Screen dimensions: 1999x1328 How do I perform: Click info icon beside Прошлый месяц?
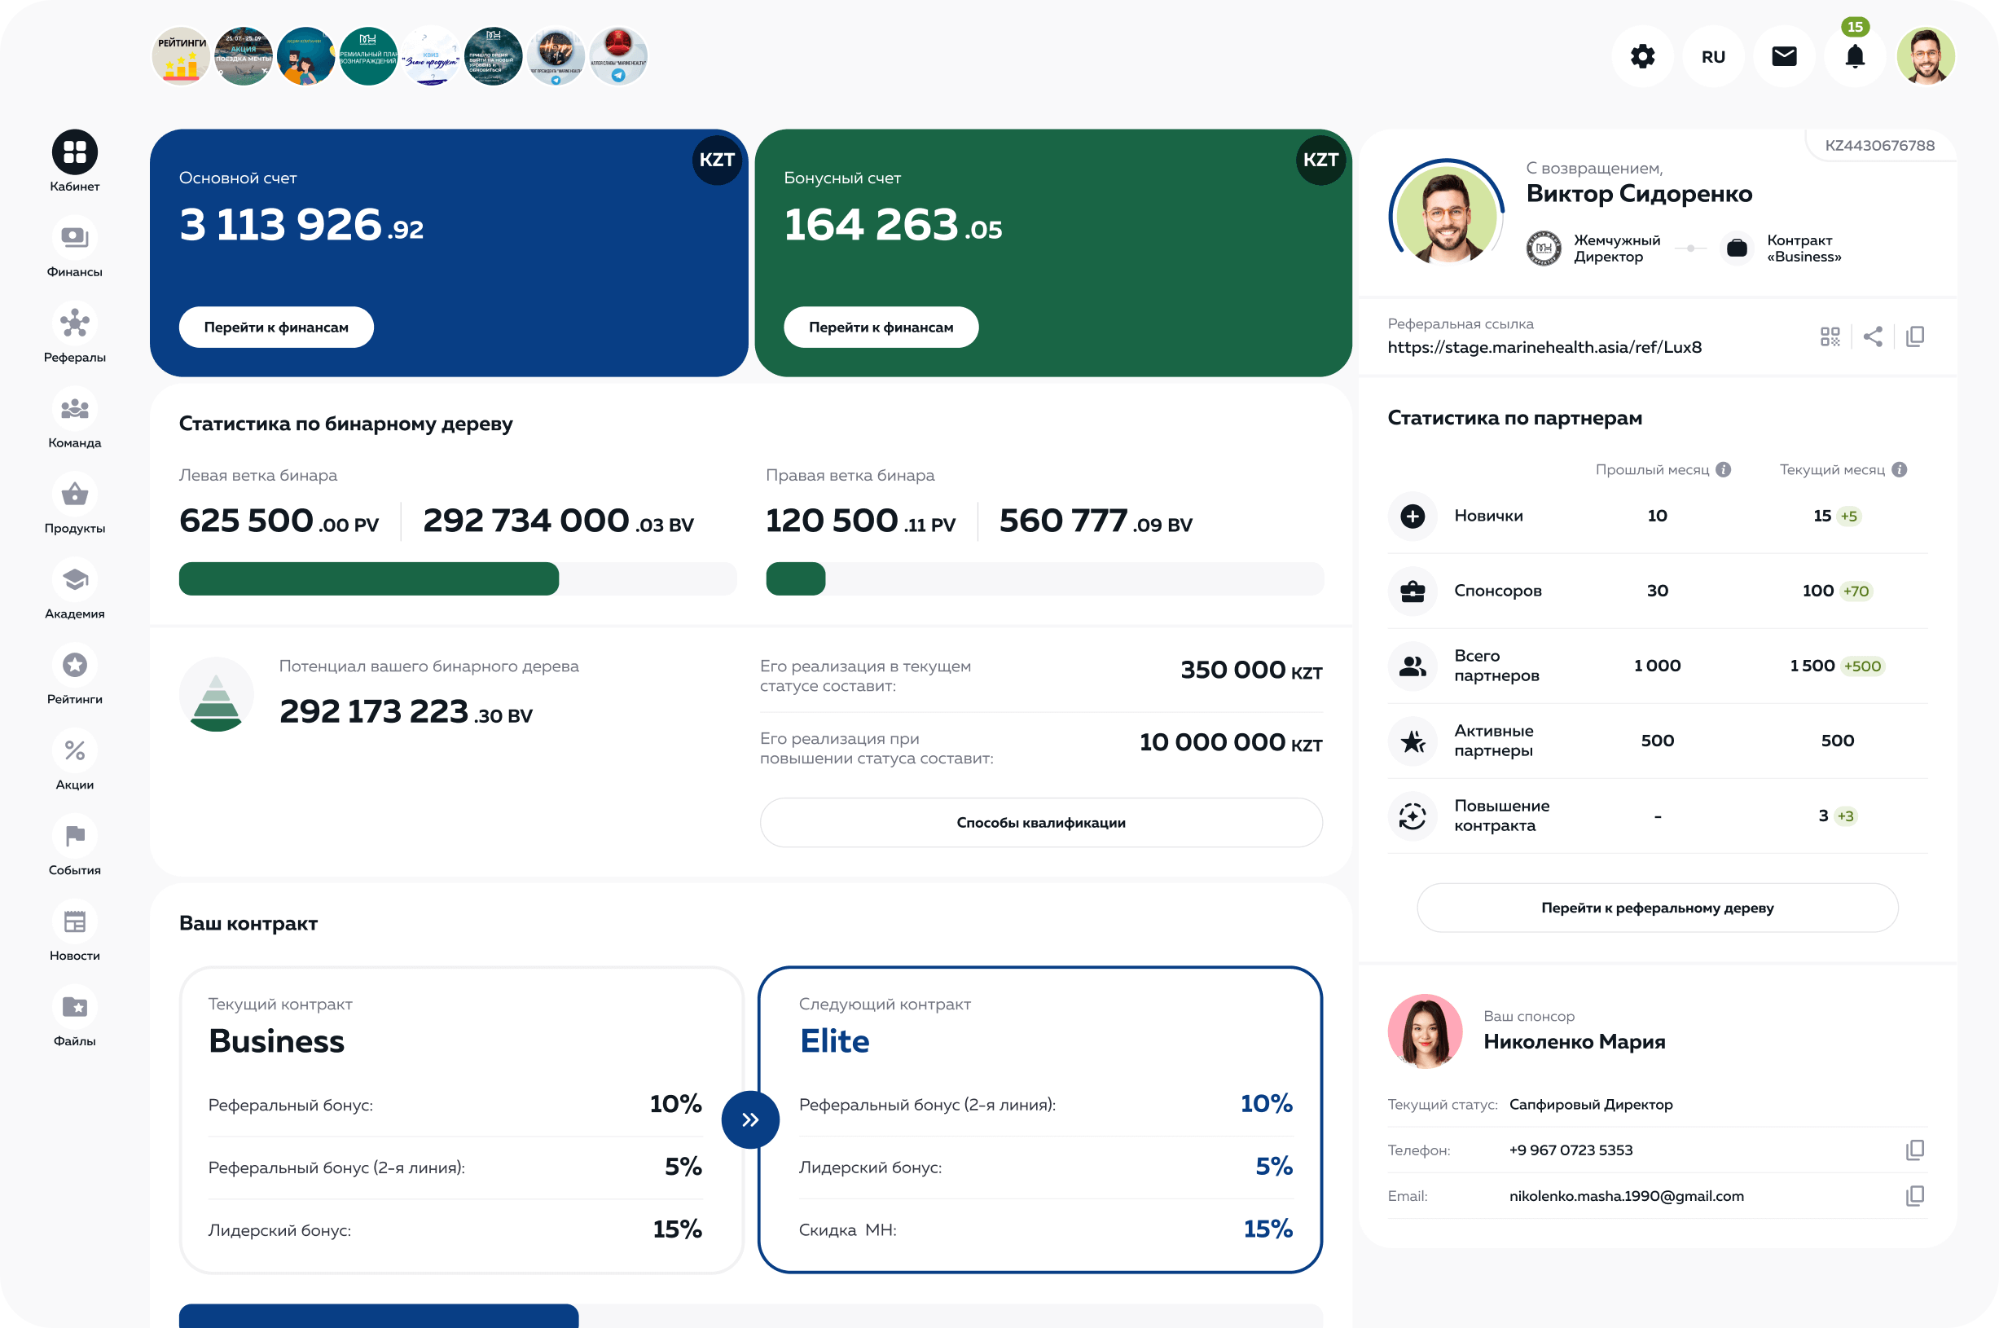coord(1723,470)
